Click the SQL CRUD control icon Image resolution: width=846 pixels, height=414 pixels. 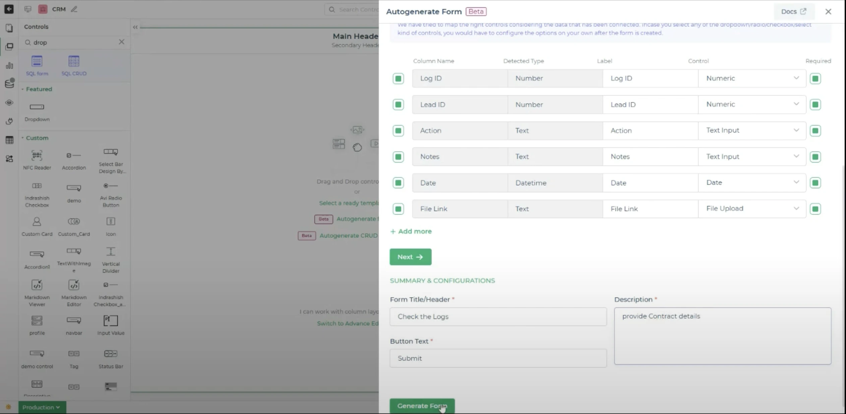pyautogui.click(x=74, y=62)
